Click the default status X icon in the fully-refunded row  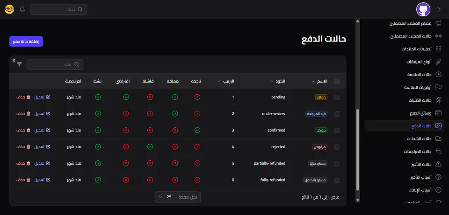point(126,180)
